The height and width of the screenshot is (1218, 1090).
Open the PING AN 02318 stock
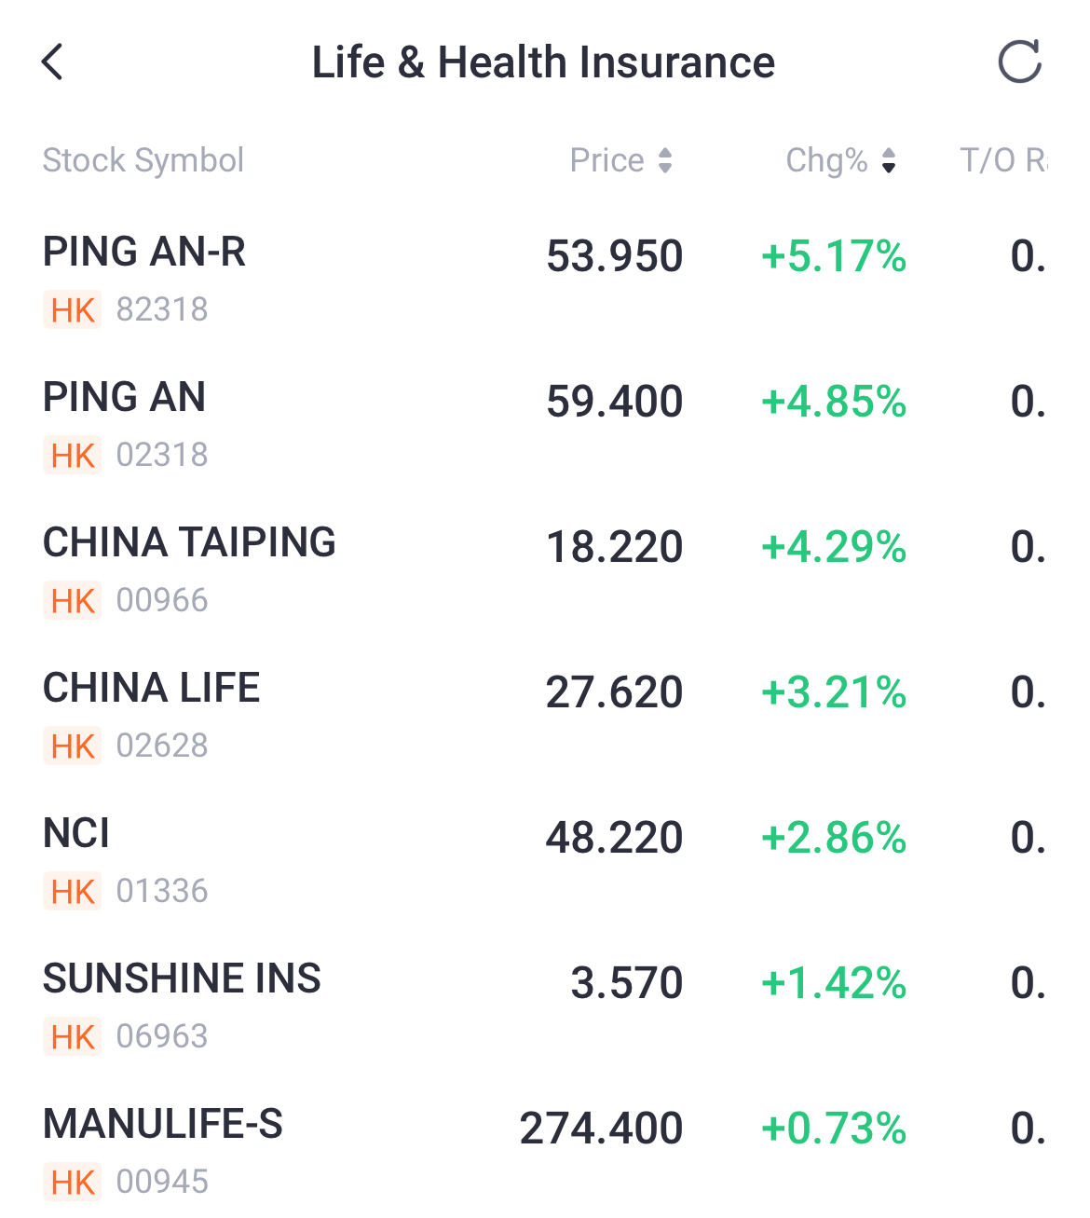[x=125, y=398]
